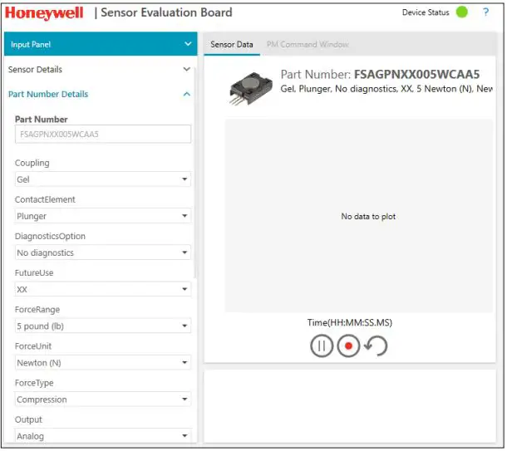Image resolution: width=507 pixels, height=451 pixels.
Task: Expand the Sensor Details section
Action: point(99,69)
